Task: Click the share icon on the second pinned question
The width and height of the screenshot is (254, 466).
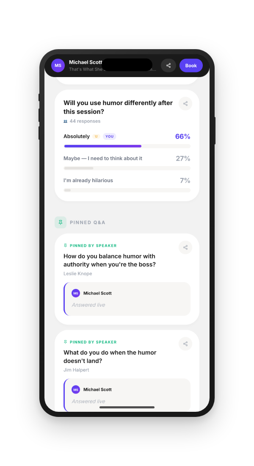Action: point(185,344)
